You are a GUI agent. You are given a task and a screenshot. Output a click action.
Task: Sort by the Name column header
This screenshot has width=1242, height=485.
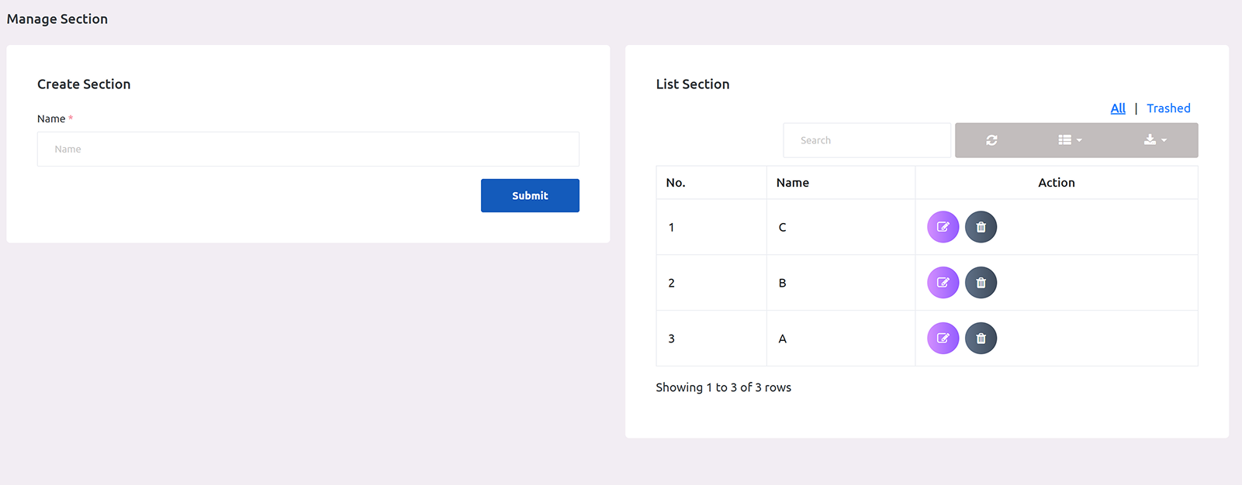click(792, 183)
